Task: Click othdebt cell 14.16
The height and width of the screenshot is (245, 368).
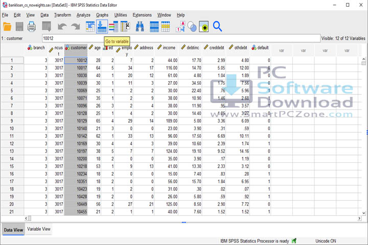Action: click(238, 151)
